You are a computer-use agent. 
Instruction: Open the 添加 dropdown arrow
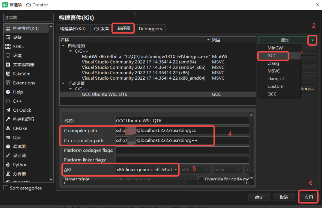point(312,40)
